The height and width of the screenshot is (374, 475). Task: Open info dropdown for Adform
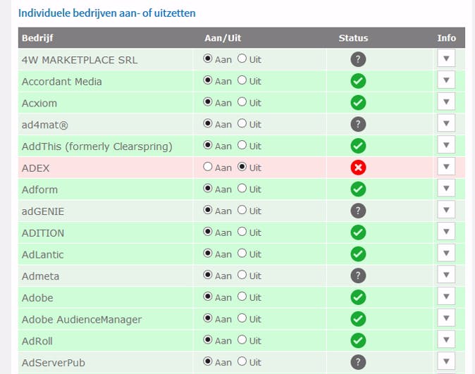tap(446, 188)
